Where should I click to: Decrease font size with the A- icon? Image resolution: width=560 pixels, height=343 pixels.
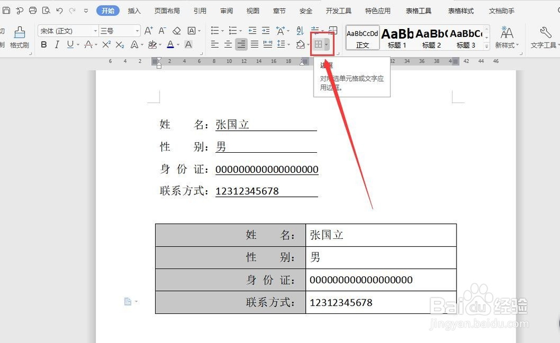pos(162,31)
